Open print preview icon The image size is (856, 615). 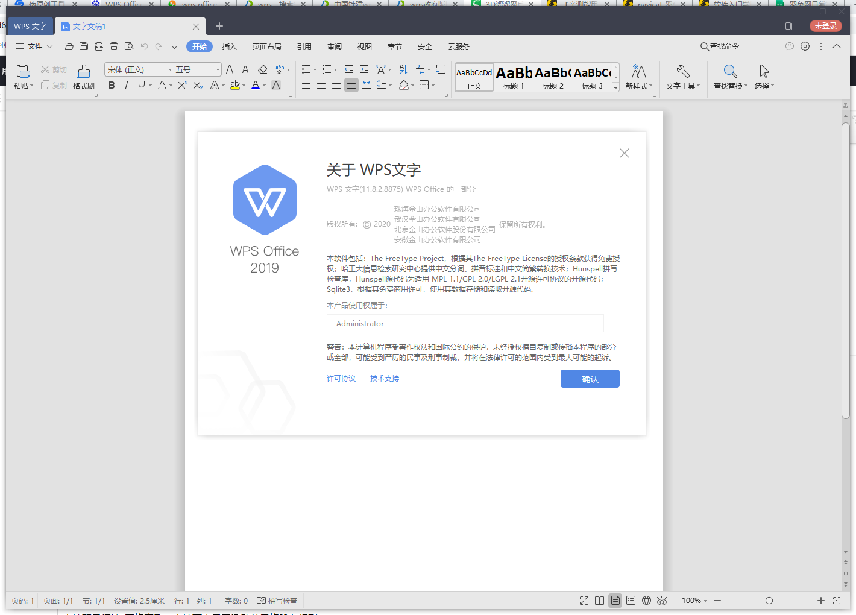pos(129,46)
